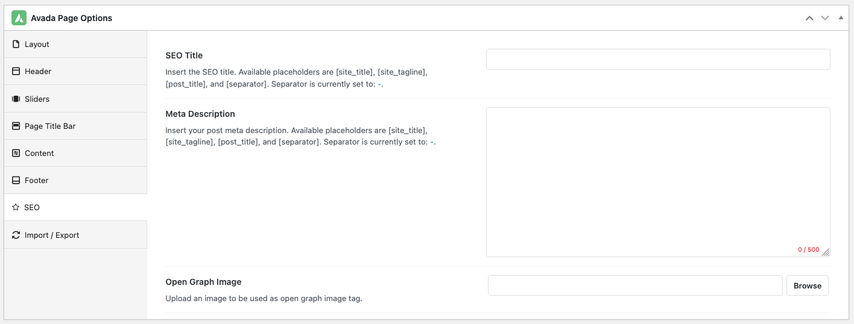Collapse the Avada Page Options panel
The height and width of the screenshot is (324, 854).
[841, 17]
